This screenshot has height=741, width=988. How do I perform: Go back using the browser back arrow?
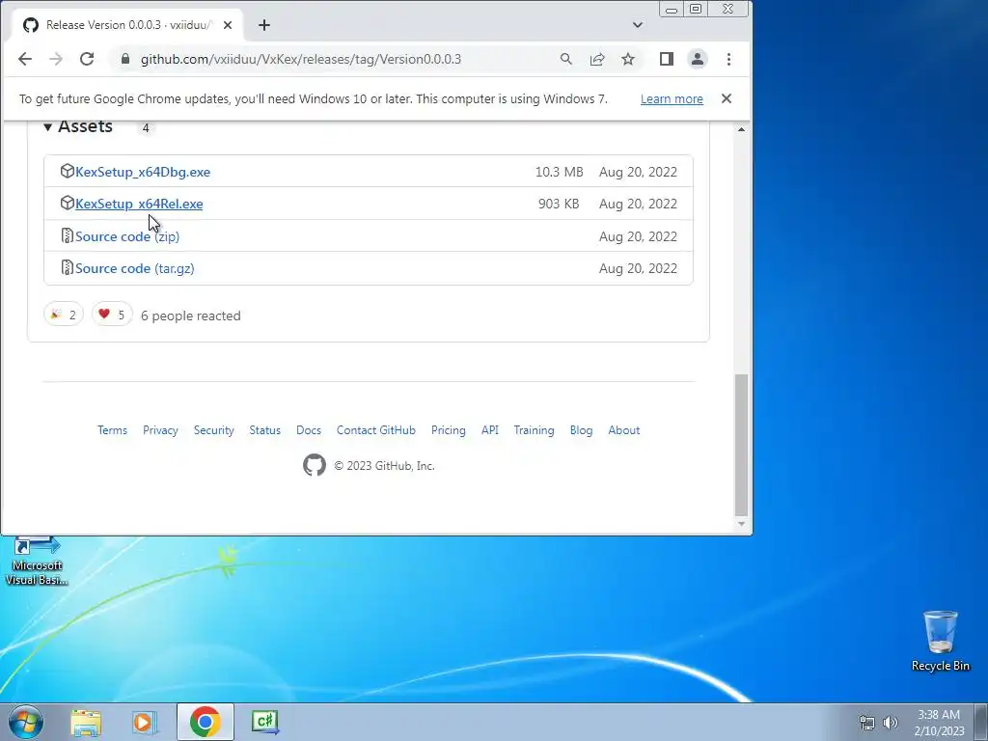(x=24, y=59)
